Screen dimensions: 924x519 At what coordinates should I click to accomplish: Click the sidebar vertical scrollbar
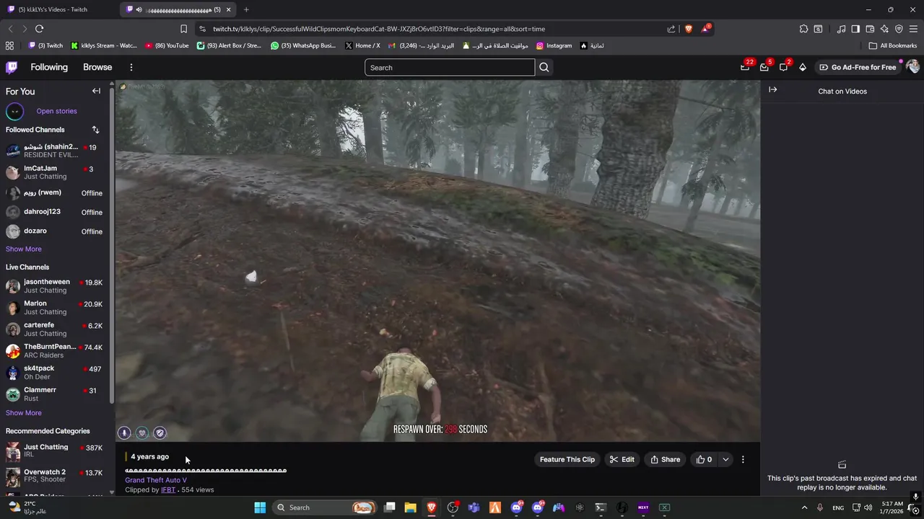[x=112, y=245]
